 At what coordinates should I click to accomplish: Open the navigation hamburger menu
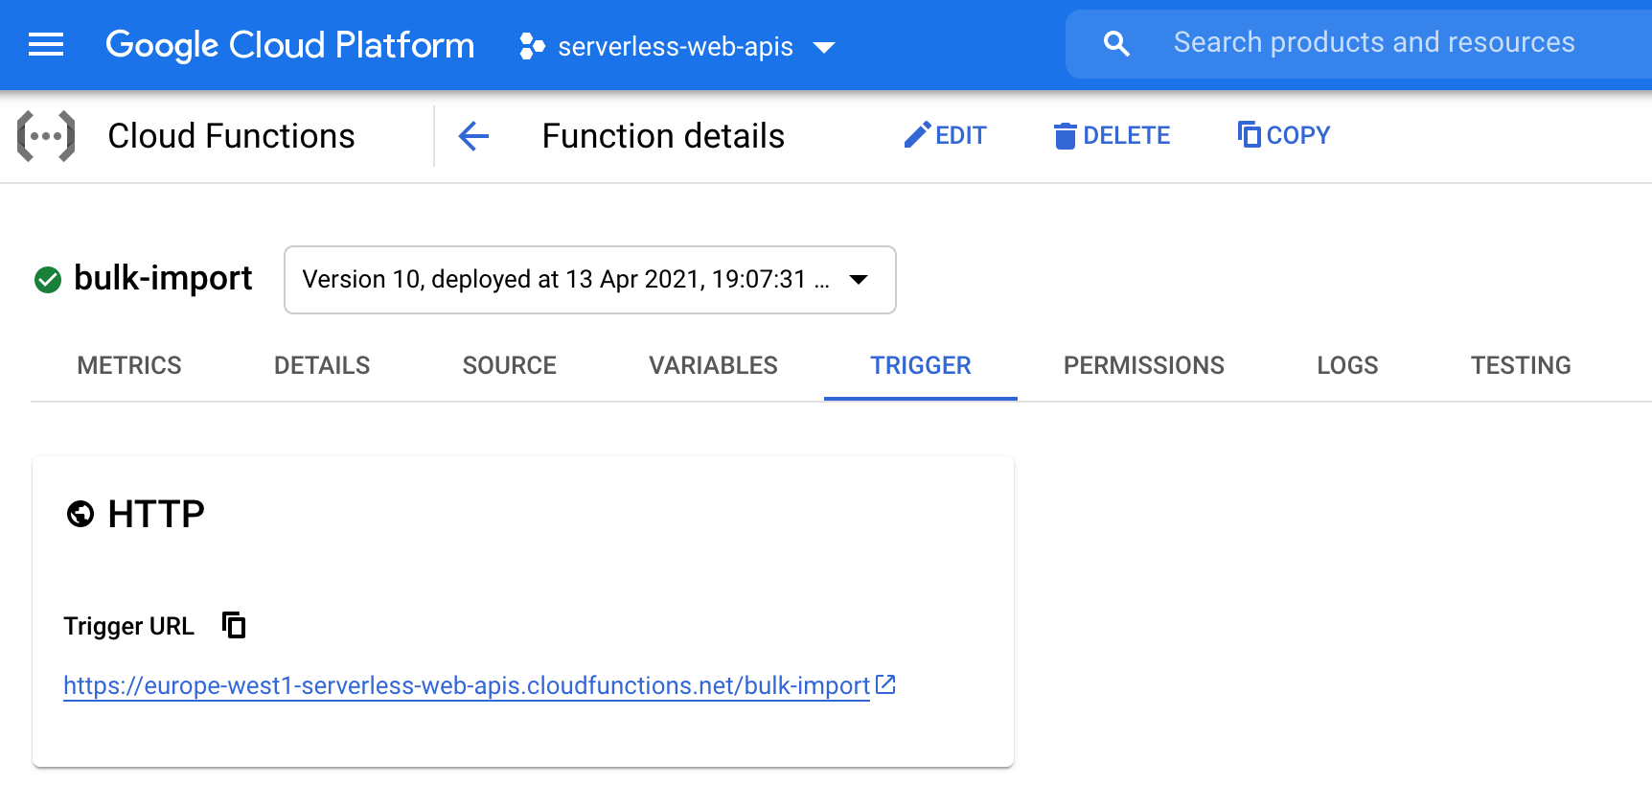45,44
